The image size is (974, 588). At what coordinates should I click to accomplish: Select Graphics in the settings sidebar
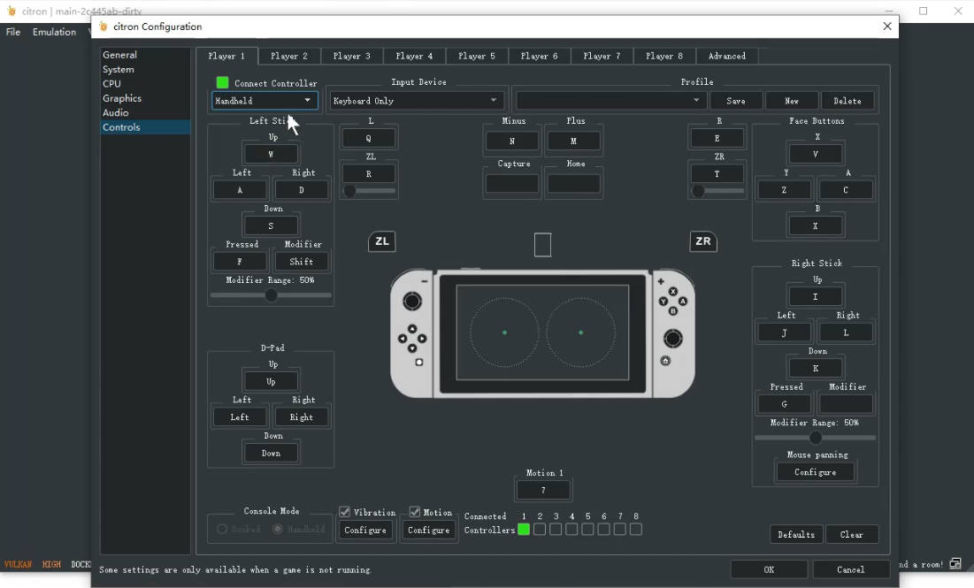[122, 98]
